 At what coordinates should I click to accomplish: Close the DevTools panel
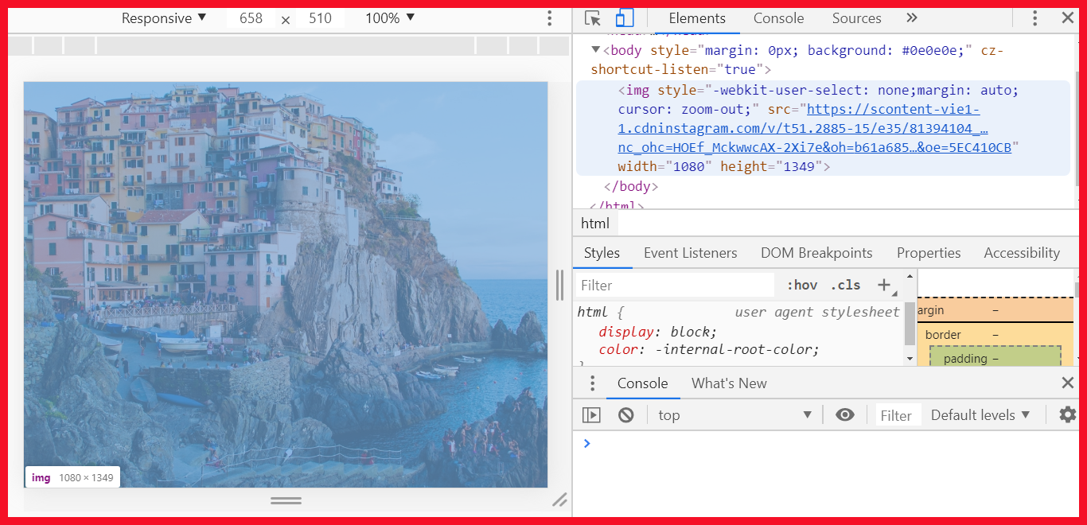click(x=1068, y=18)
